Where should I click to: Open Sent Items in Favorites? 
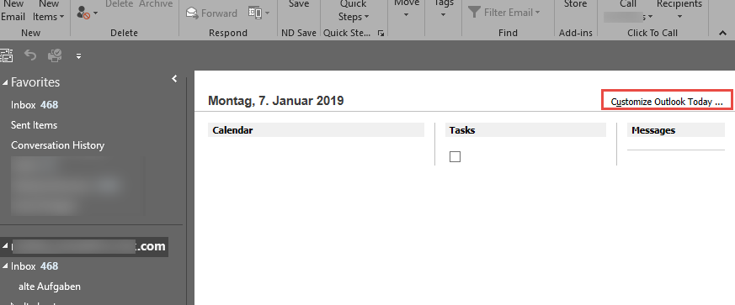(35, 125)
